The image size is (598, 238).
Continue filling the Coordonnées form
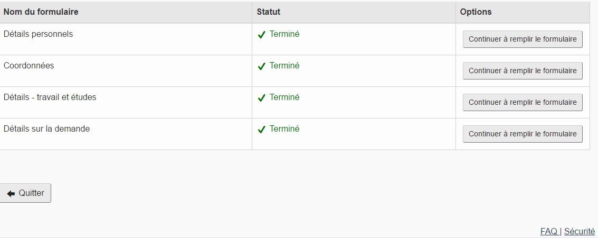523,71
